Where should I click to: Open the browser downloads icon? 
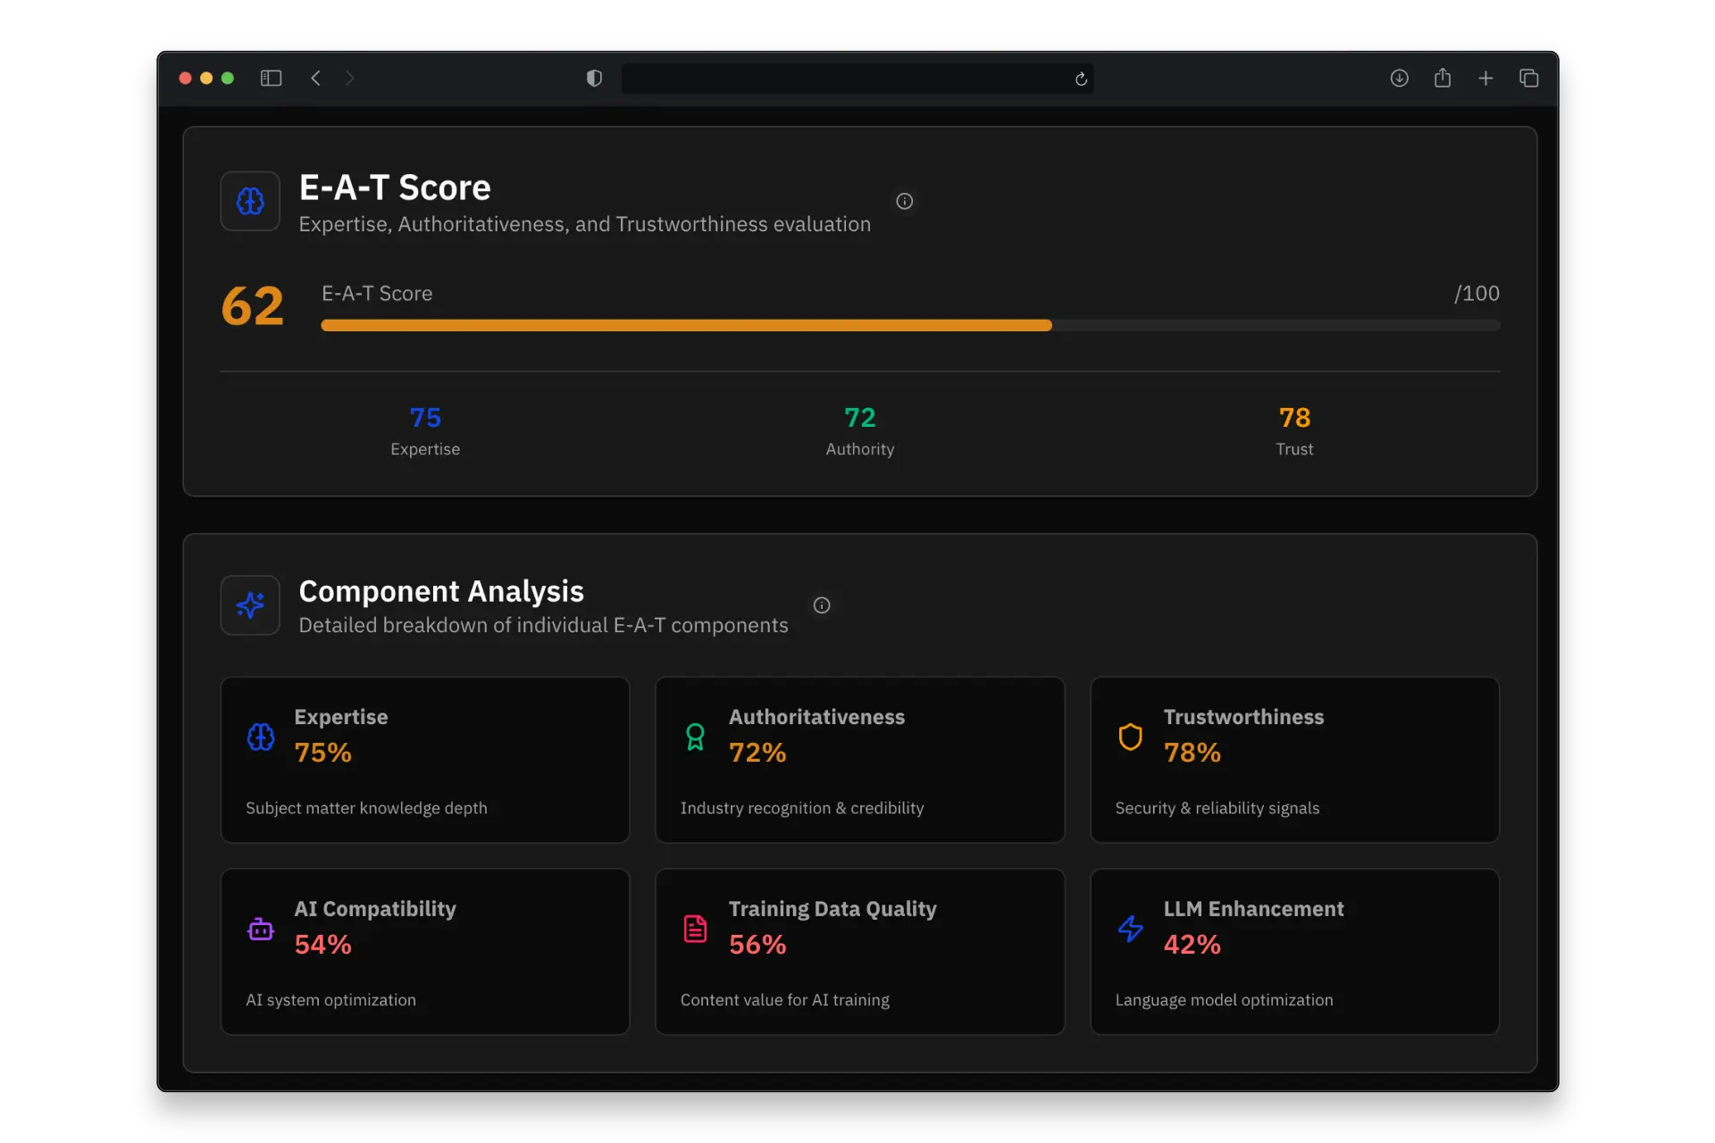[1400, 79]
